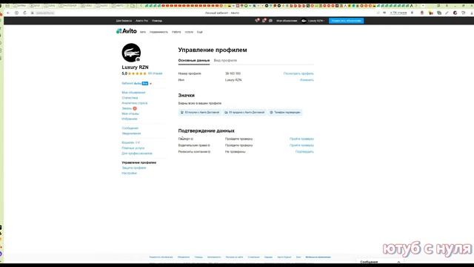
Task: Open notifications bell icon in top bar
Action: coord(264,21)
